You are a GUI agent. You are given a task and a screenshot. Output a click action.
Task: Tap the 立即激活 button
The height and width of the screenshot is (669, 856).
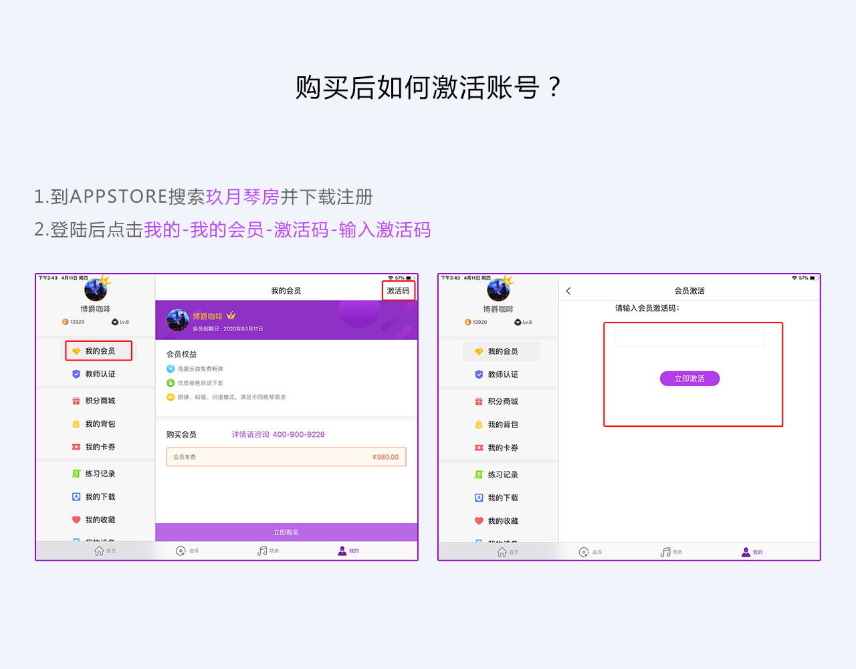pyautogui.click(x=689, y=379)
